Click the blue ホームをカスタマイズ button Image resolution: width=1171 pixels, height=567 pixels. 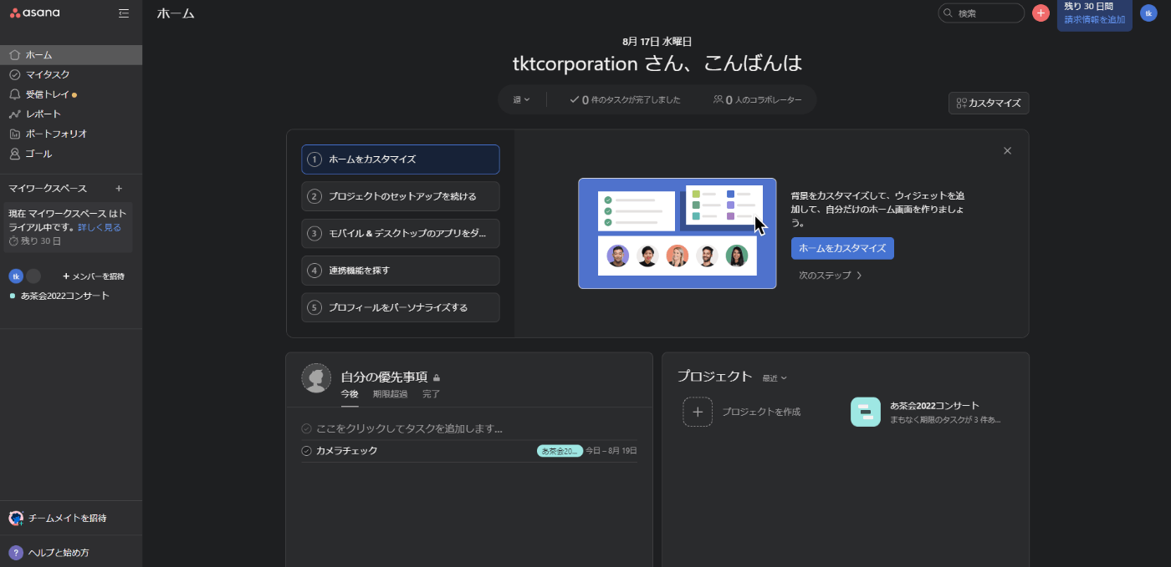842,248
